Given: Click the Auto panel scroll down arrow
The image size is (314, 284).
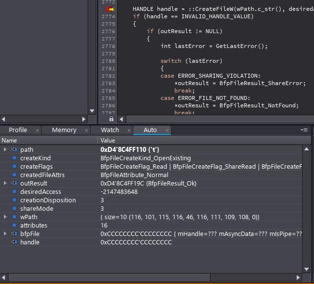Looking at the screenshot, I should point(307,269).
